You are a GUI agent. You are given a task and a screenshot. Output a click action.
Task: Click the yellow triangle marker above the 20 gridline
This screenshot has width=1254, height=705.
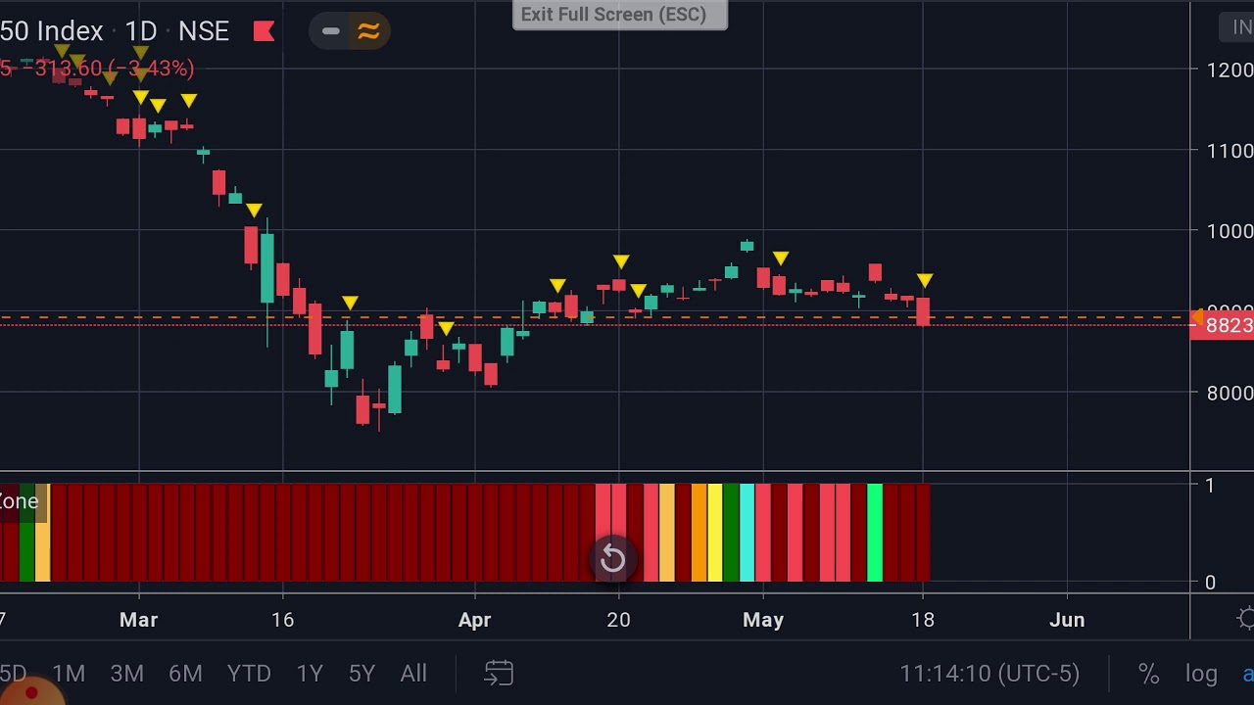621,261
